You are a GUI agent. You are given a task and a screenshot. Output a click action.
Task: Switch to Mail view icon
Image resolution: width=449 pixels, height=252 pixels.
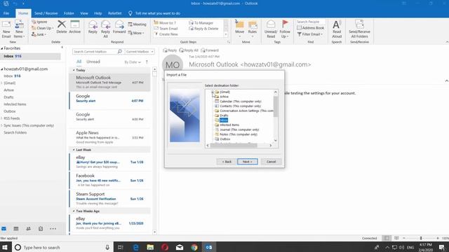[x=4, y=229]
